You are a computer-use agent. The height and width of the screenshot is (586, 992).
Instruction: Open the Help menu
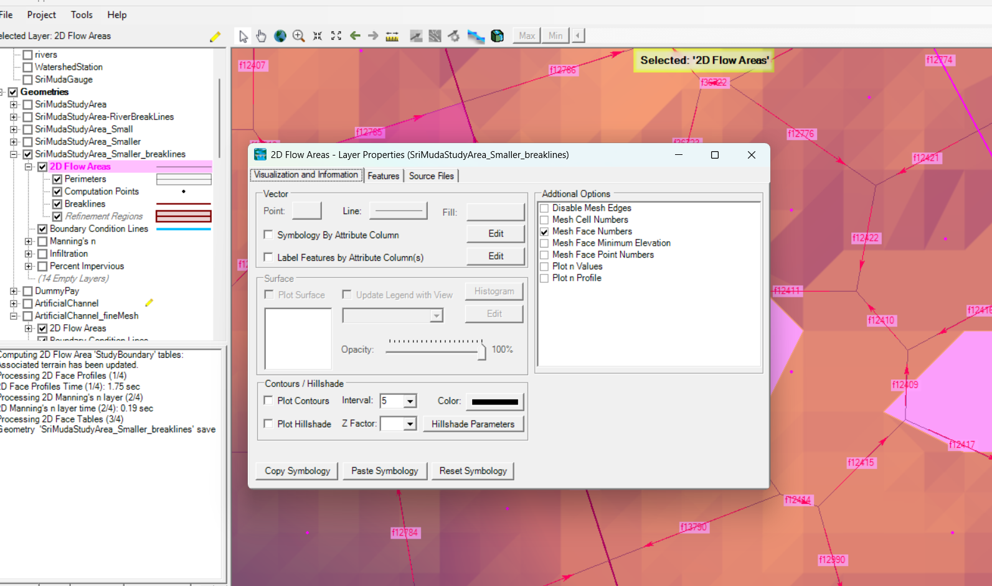(117, 14)
